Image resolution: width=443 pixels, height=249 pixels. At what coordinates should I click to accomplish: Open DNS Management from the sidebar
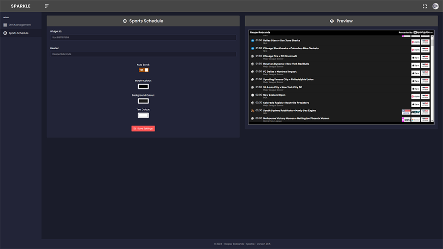(x=20, y=25)
